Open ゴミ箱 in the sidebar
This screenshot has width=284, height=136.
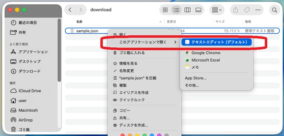[24, 130]
